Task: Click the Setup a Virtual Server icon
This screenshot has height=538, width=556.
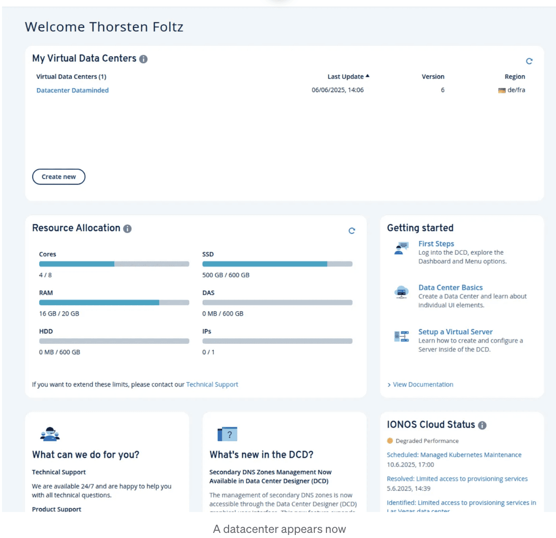Action: click(401, 336)
